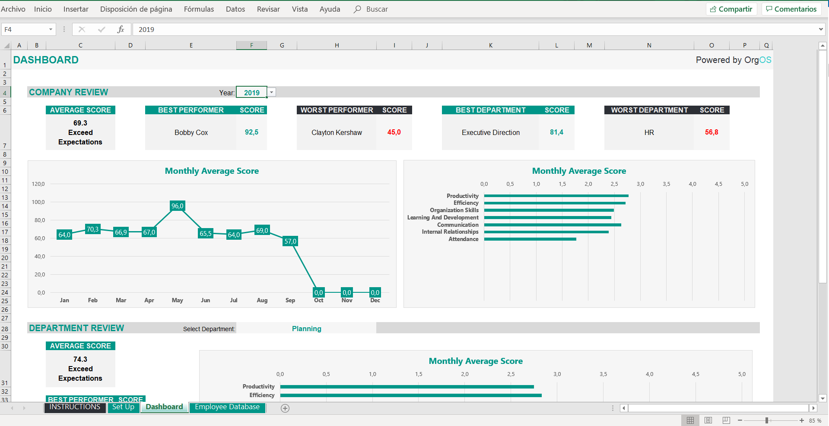Click the zoom in plus icon
This screenshot has width=829, height=426.
coord(802,420)
